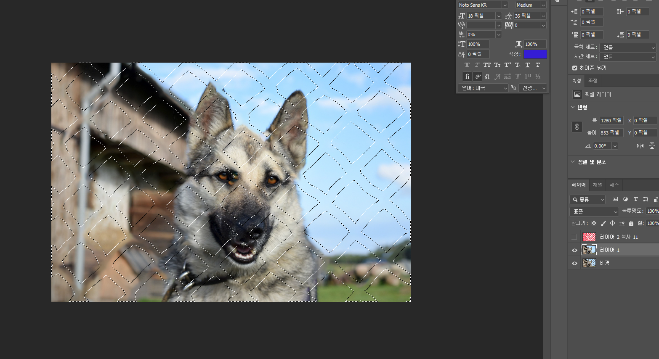659x359 pixels.
Task: Switch to the 속성 tab
Action: pyautogui.click(x=576, y=81)
